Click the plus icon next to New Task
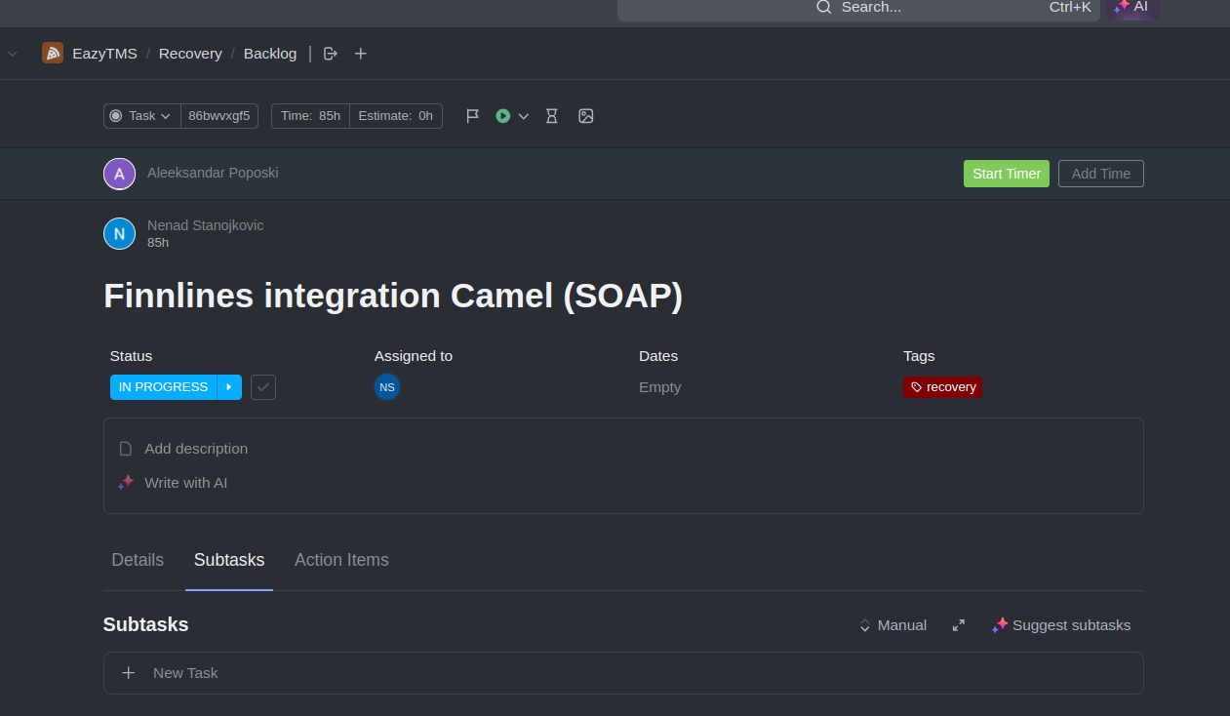This screenshot has width=1230, height=716. click(x=129, y=673)
